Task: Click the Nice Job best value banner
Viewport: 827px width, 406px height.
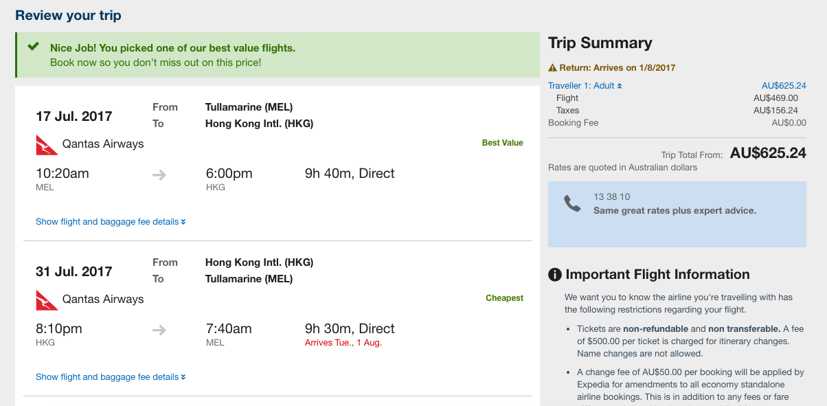Action: coord(277,55)
